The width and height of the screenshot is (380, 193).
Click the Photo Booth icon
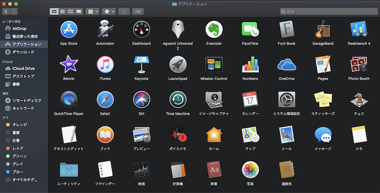pyautogui.click(x=359, y=64)
